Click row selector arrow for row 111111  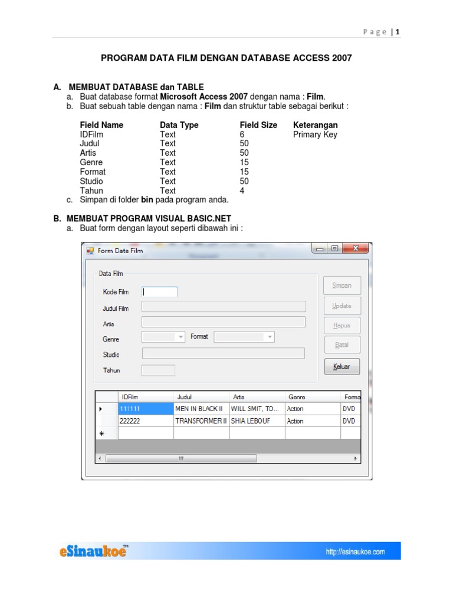[x=107, y=409]
